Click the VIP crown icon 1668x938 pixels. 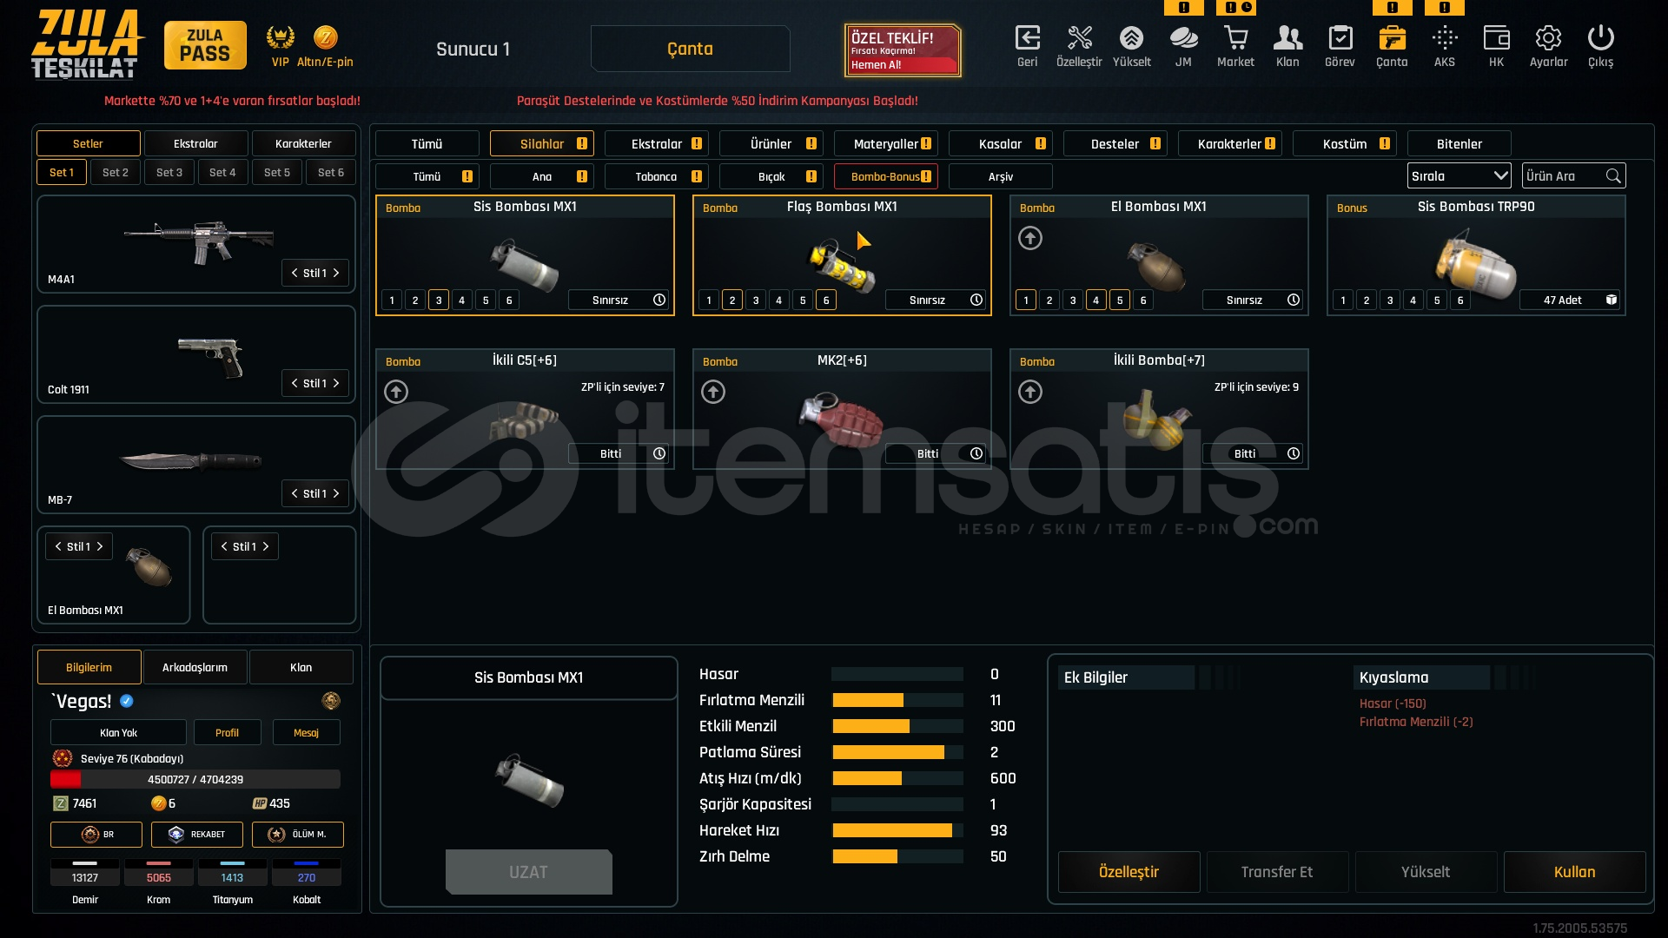tap(280, 37)
